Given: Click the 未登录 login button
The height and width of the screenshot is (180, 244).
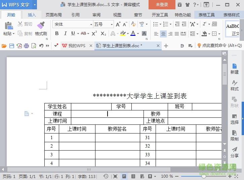Looking at the screenshot, I should pyautogui.click(x=162, y=5).
